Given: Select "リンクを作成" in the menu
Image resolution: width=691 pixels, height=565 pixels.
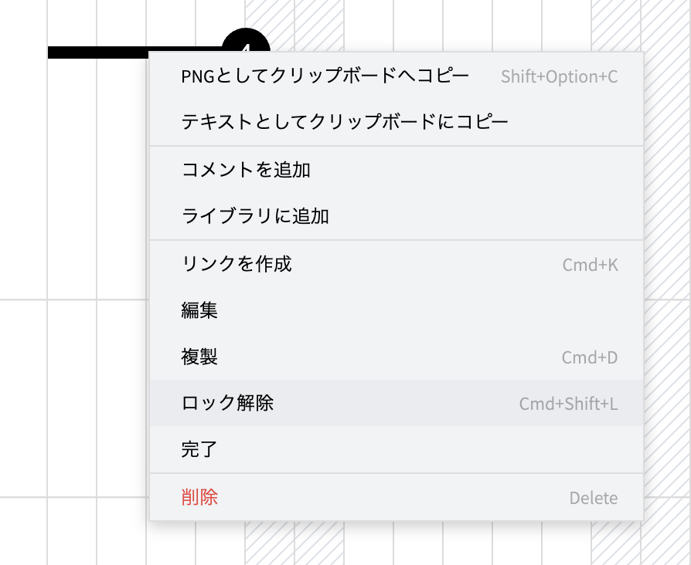Looking at the screenshot, I should (237, 264).
